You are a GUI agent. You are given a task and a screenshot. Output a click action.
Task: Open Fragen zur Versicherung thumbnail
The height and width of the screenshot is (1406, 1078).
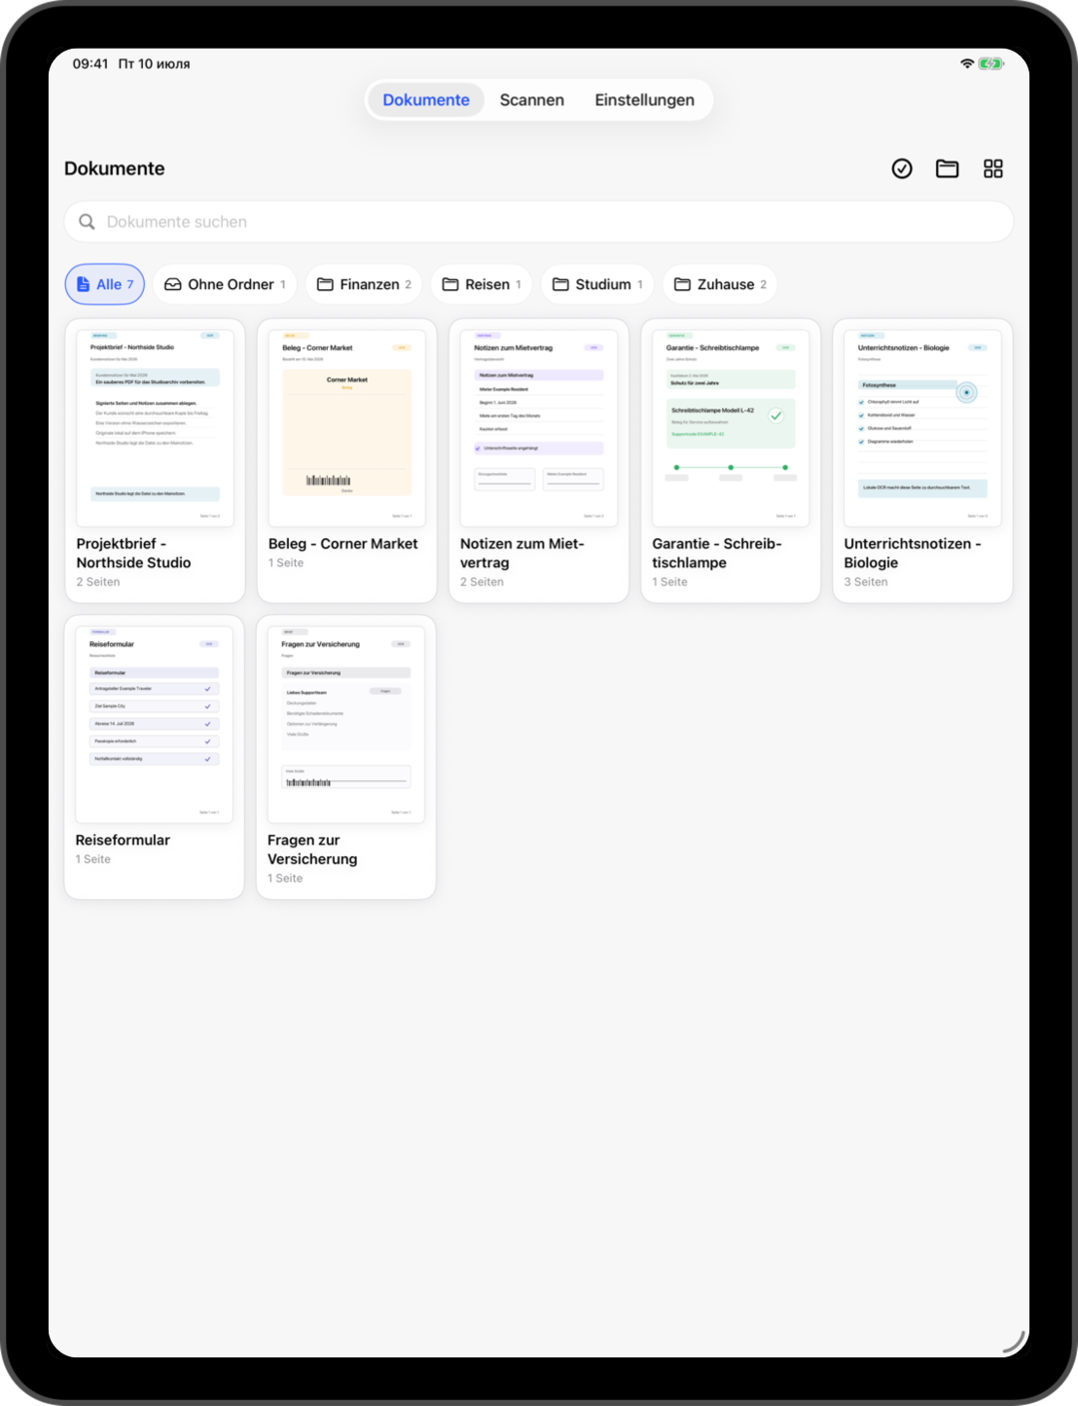(x=346, y=725)
